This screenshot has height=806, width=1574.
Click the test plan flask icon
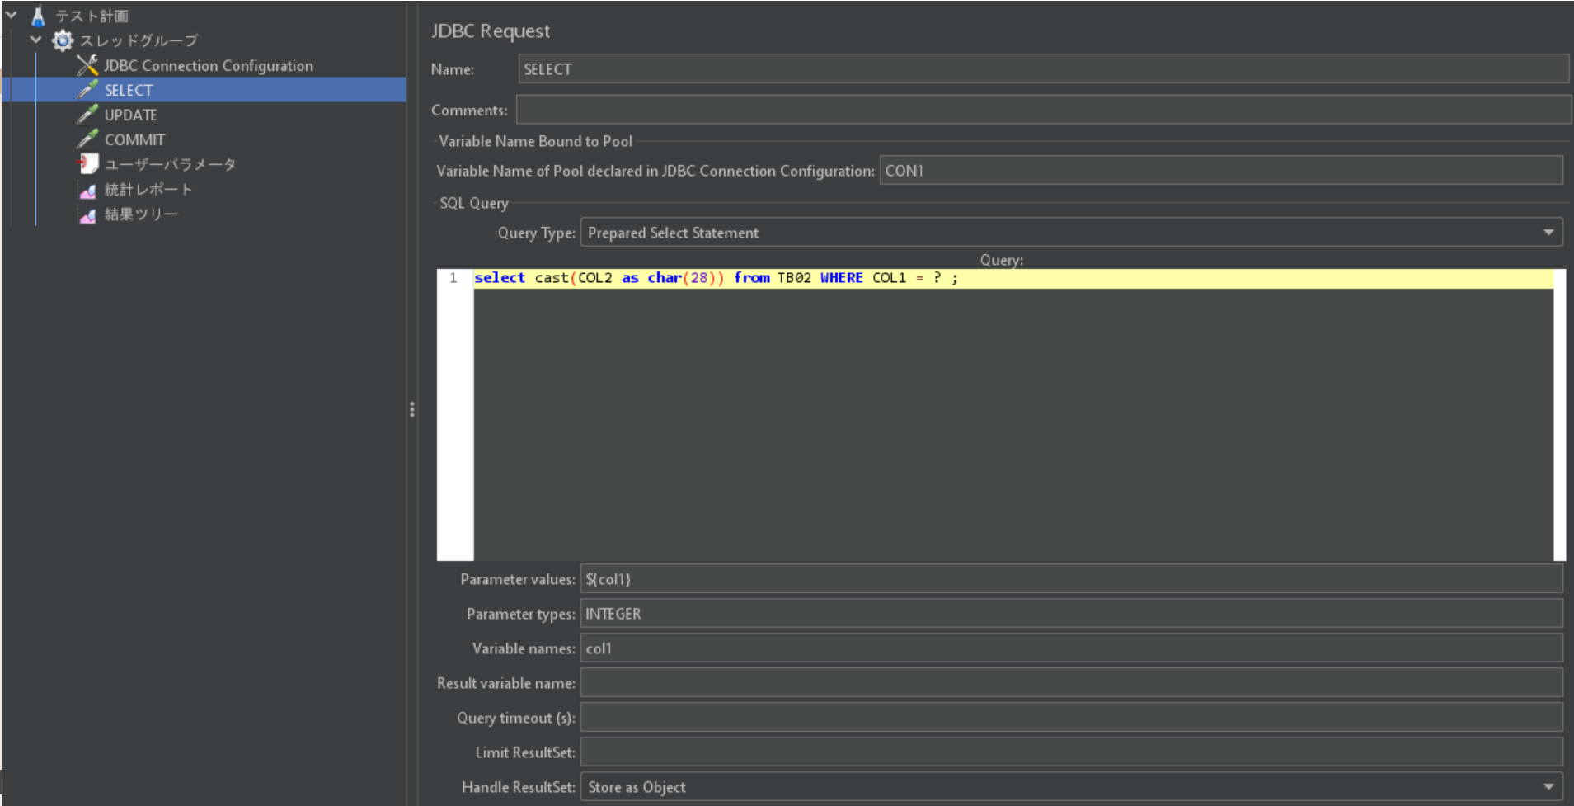[38, 16]
